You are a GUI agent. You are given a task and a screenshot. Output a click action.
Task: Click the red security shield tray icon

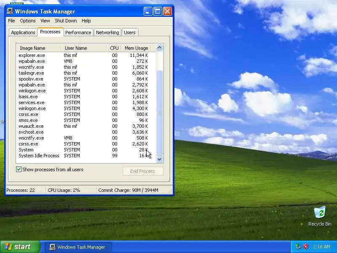tap(305, 247)
